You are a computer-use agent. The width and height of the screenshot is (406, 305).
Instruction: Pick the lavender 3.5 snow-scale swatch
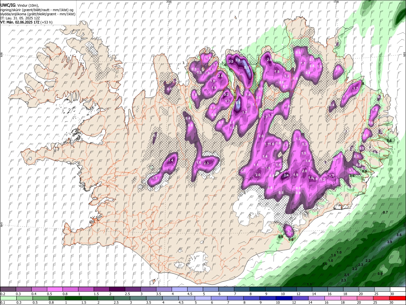point(164,289)
